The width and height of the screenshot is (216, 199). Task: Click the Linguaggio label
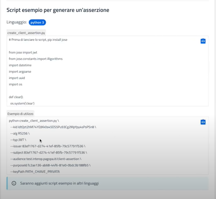point(17,22)
